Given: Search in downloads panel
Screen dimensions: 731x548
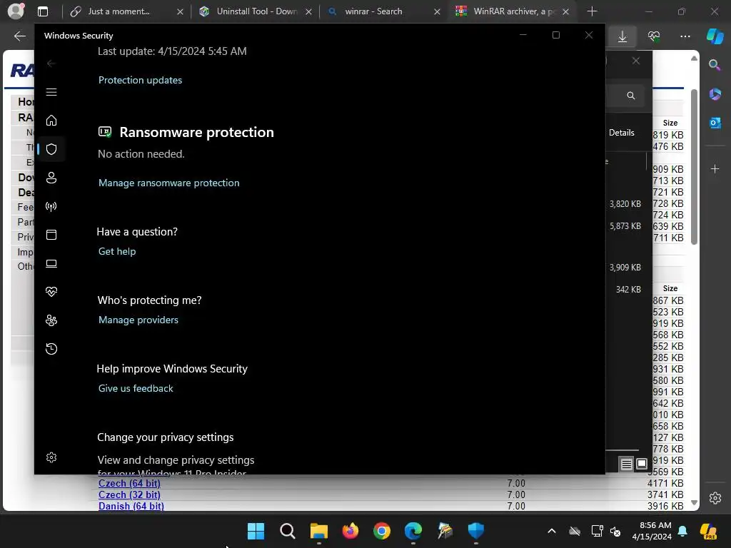Looking at the screenshot, I should point(631,96).
